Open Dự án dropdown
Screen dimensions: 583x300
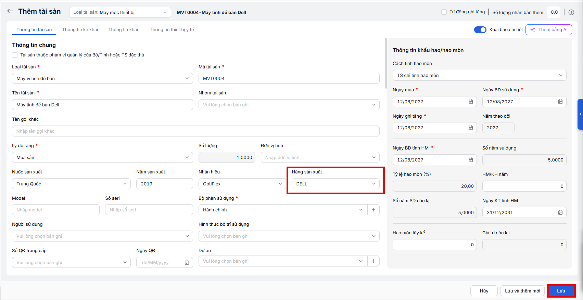pos(283,261)
